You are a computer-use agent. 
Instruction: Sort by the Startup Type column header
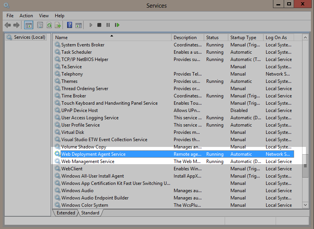point(245,38)
